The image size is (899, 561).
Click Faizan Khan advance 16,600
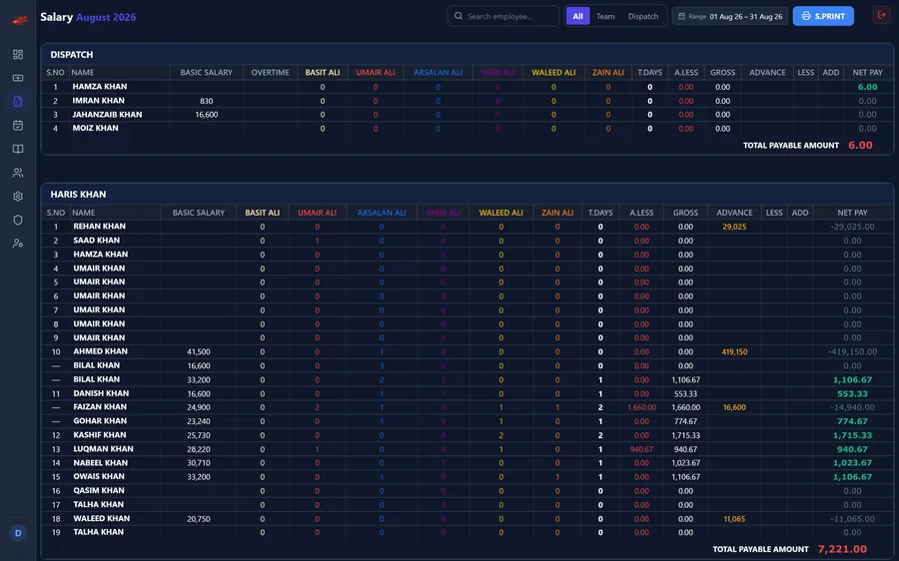[734, 407]
